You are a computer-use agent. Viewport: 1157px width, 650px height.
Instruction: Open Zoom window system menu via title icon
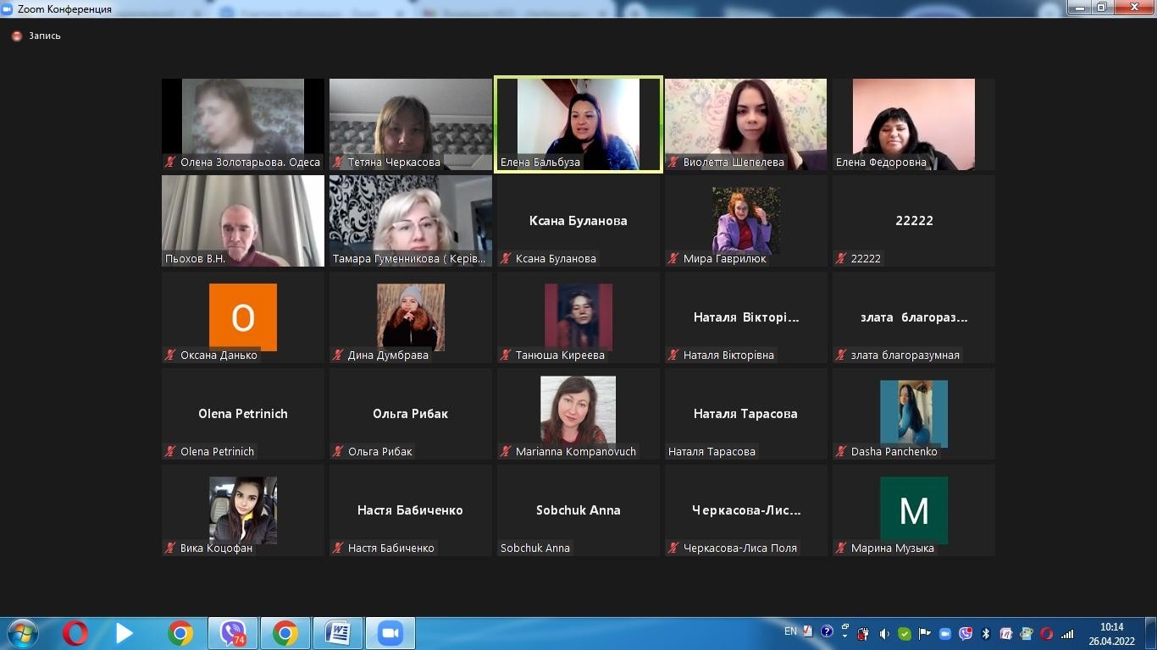click(8, 9)
